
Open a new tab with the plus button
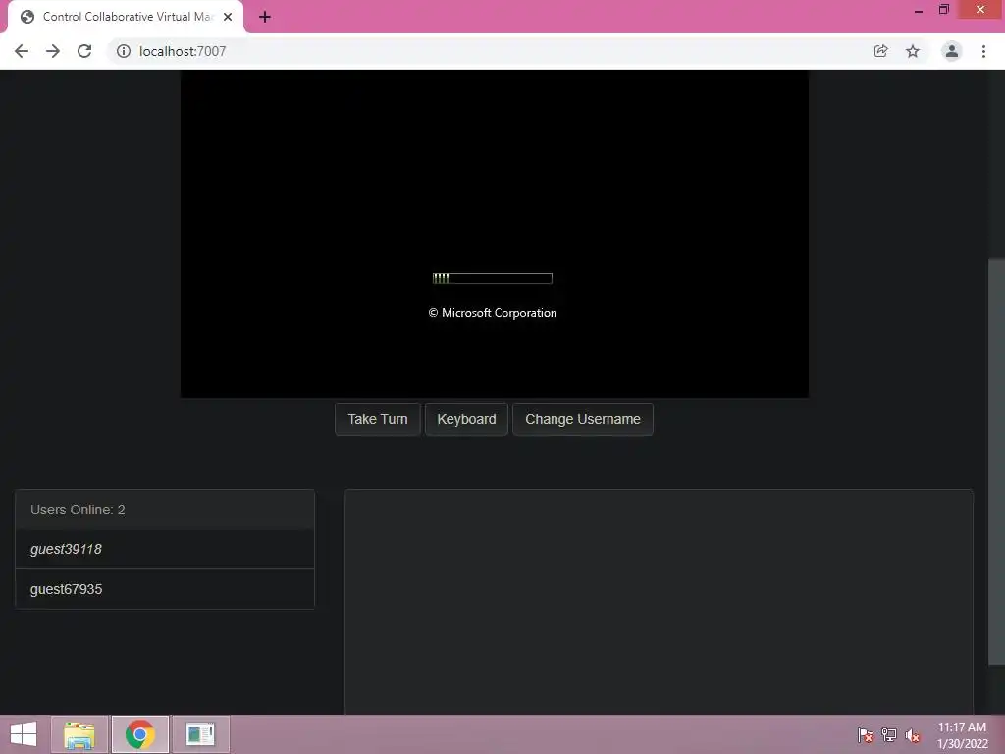pos(265,17)
